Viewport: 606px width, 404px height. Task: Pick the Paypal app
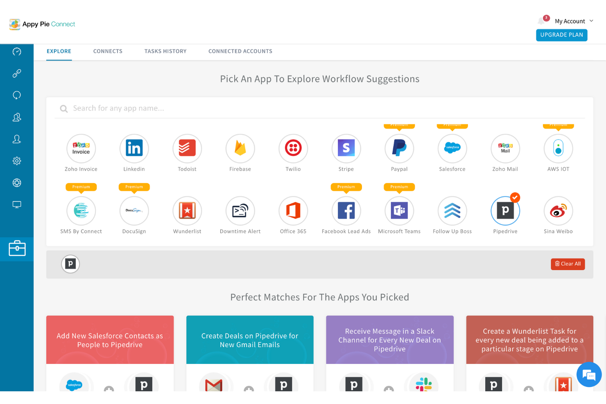pos(399,149)
